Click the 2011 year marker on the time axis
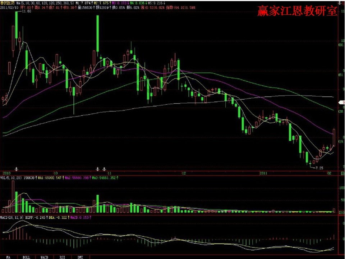345x259 pixels. [264, 173]
